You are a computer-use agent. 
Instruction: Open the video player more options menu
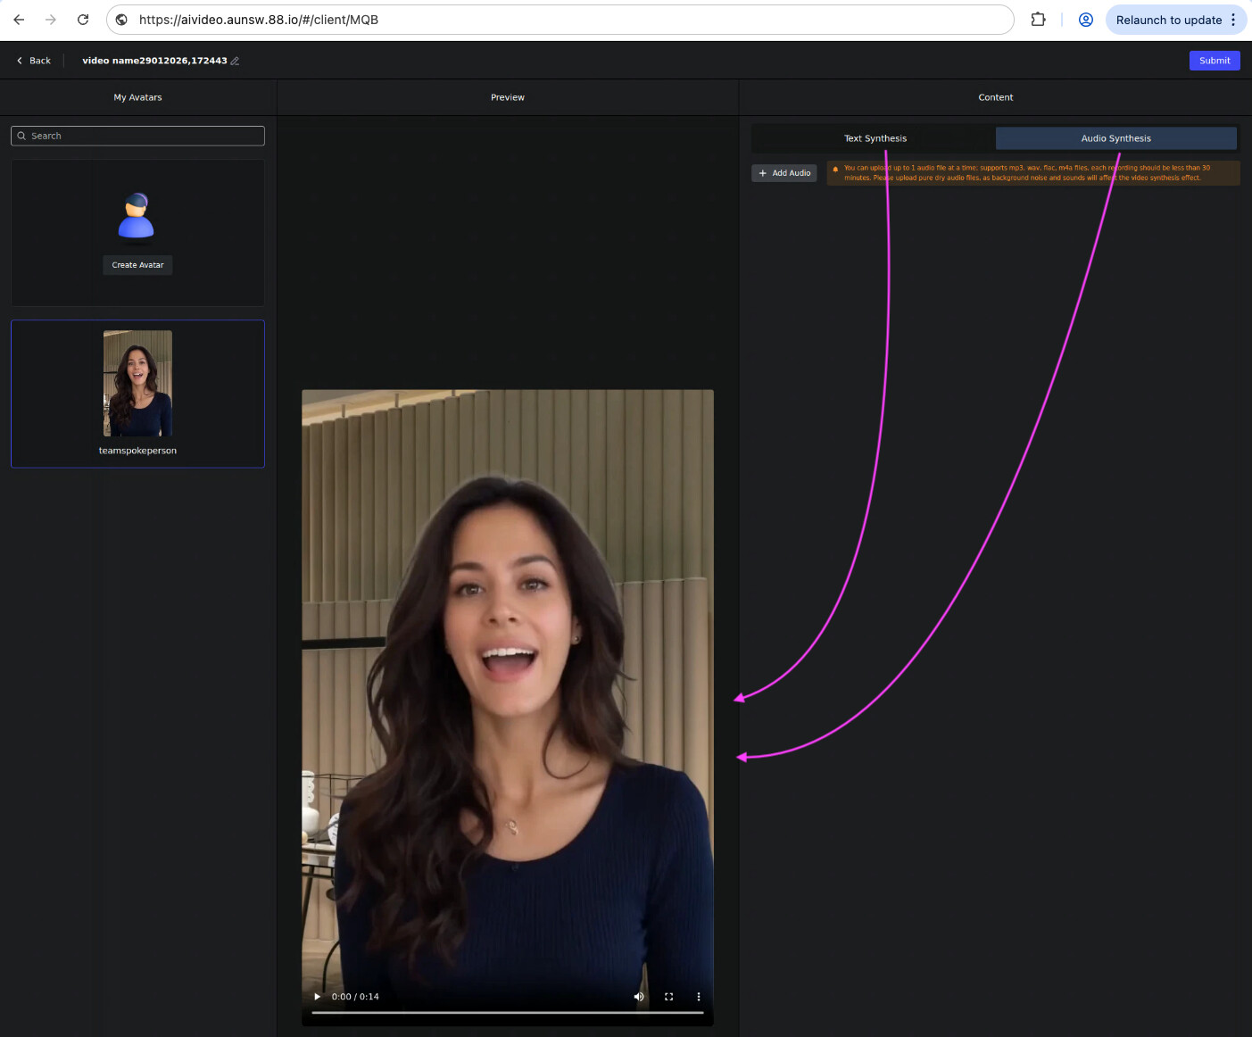698,997
